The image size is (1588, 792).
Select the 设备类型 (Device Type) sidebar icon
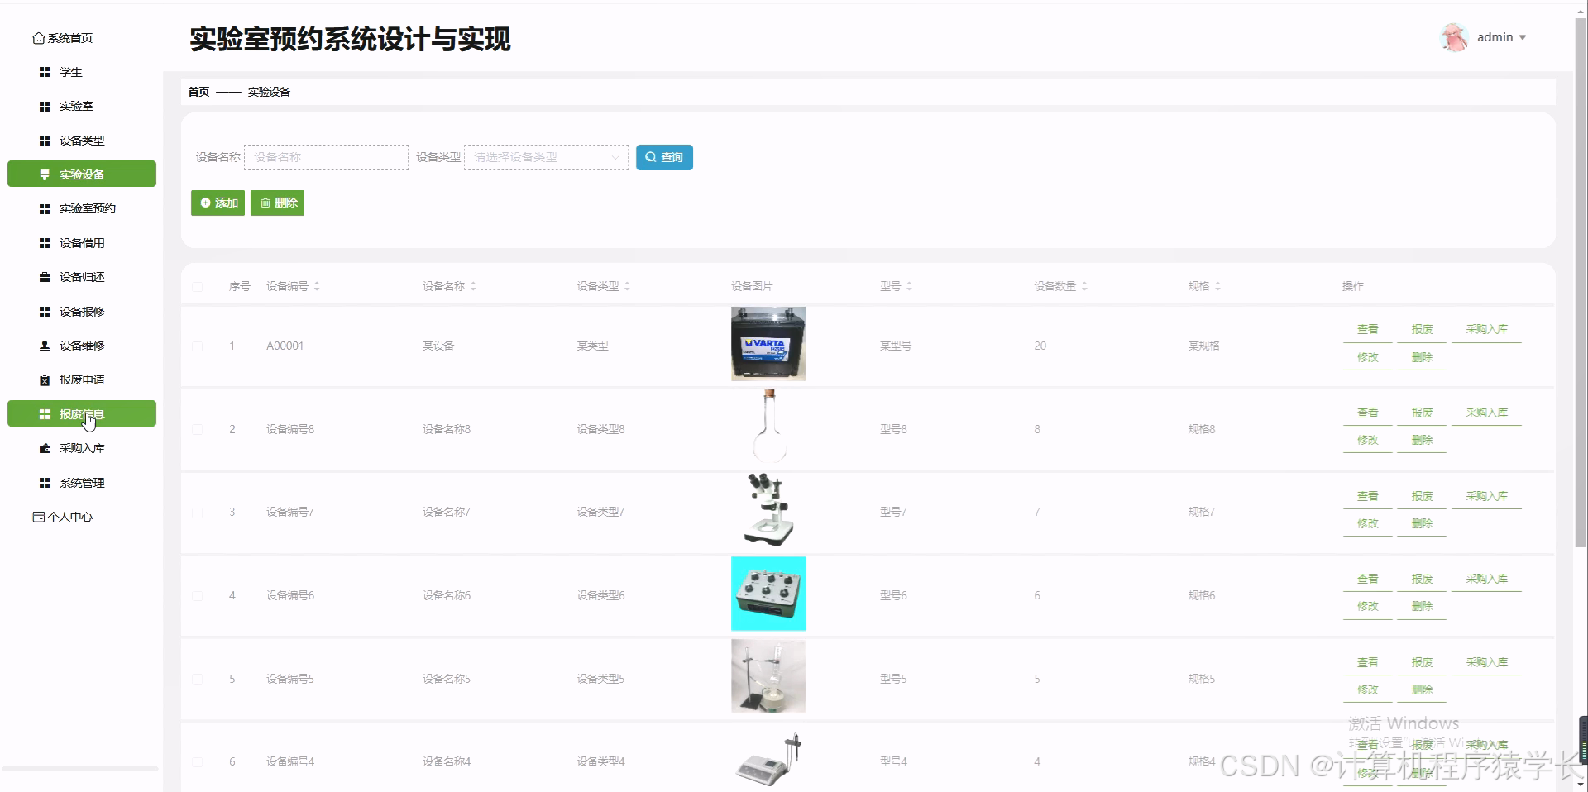pyautogui.click(x=45, y=141)
